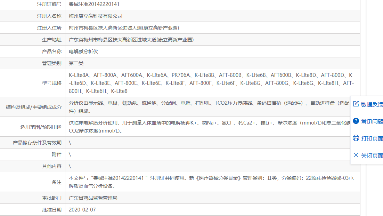Open the 常见问题 link
Image resolution: width=383 pixels, height=216 pixels.
pyautogui.click(x=372, y=121)
